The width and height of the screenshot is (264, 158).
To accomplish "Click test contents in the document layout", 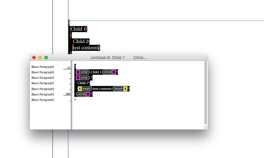I will tap(86, 48).
